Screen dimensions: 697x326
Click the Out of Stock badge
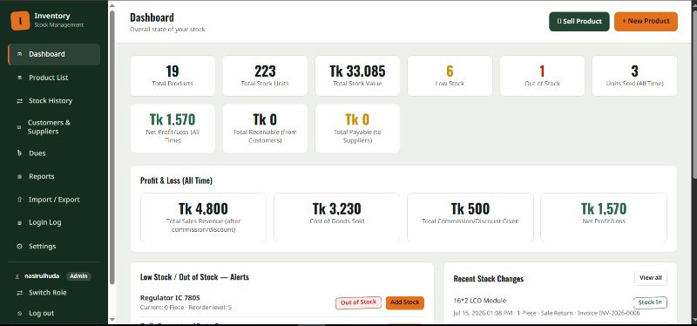(x=358, y=302)
